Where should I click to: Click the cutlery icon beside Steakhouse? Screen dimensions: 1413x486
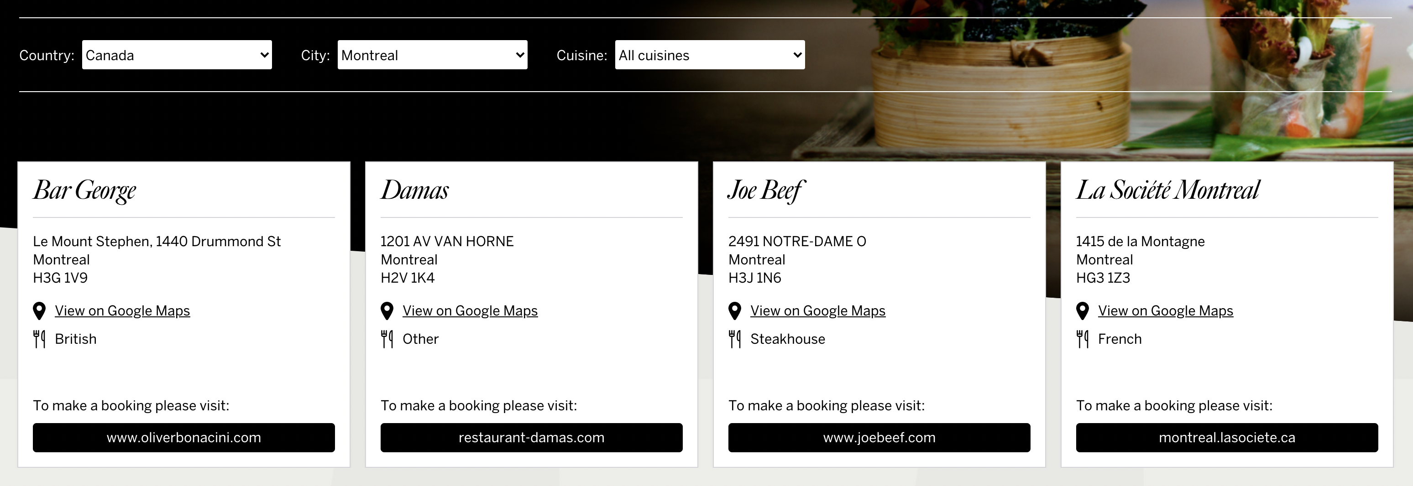[734, 339]
